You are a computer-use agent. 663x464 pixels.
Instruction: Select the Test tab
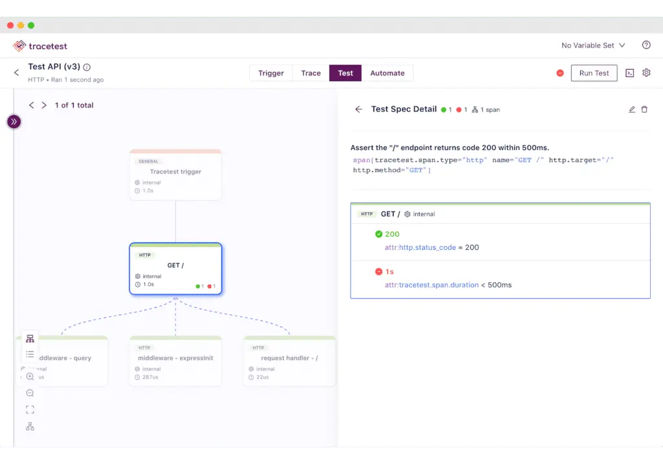(346, 73)
